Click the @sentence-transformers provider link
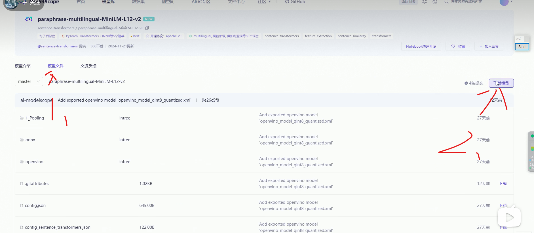 (58, 46)
